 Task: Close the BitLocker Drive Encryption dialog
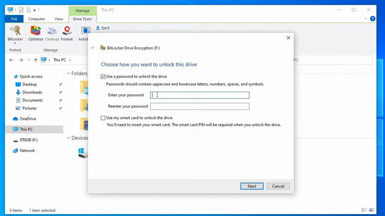click(288, 38)
